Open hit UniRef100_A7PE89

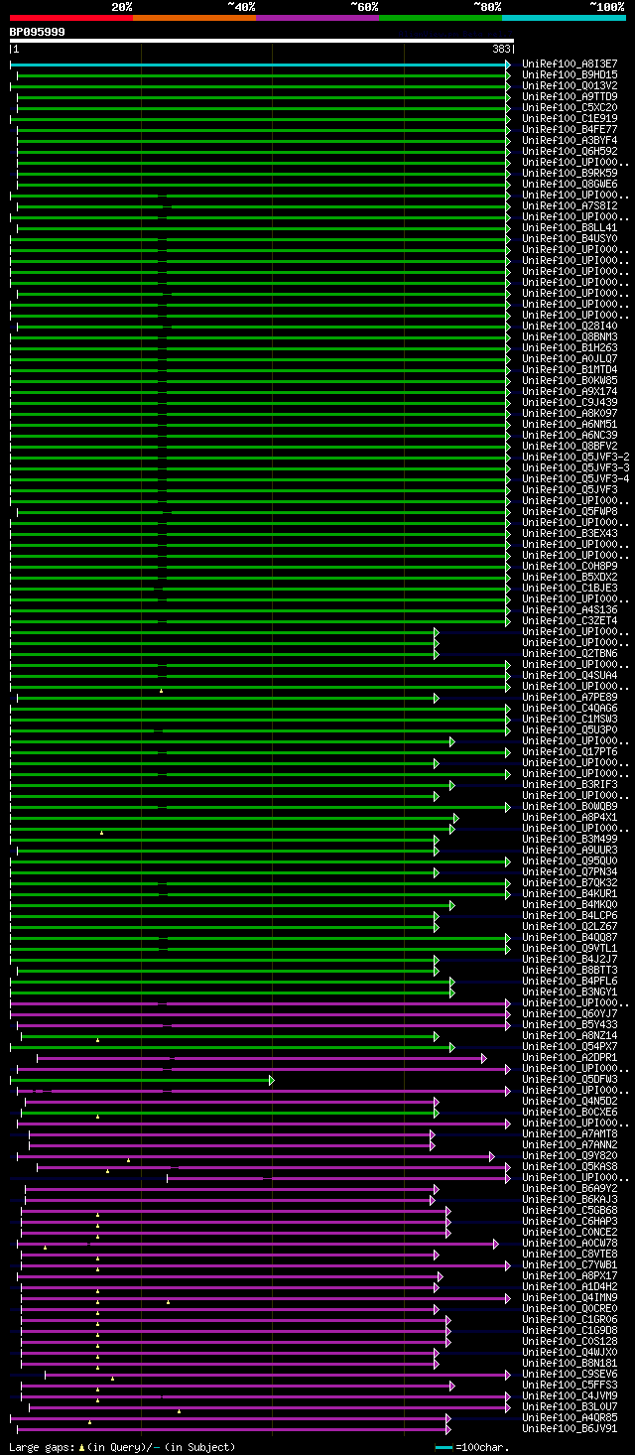pos(570,697)
